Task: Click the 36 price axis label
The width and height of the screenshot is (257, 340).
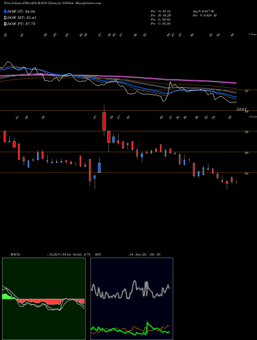Action: pos(246,153)
